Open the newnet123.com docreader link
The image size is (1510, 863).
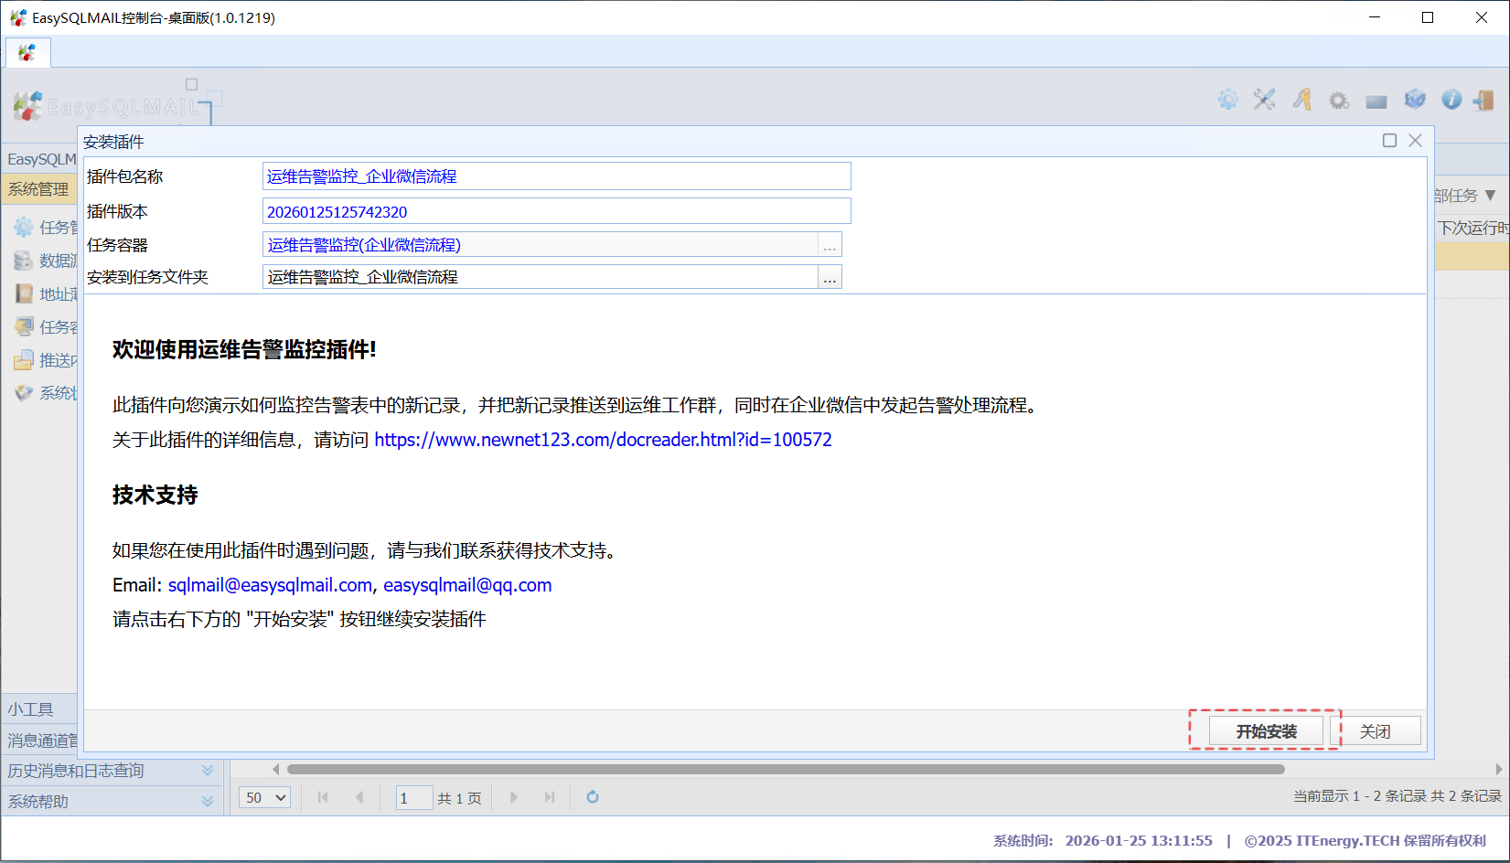603,440
